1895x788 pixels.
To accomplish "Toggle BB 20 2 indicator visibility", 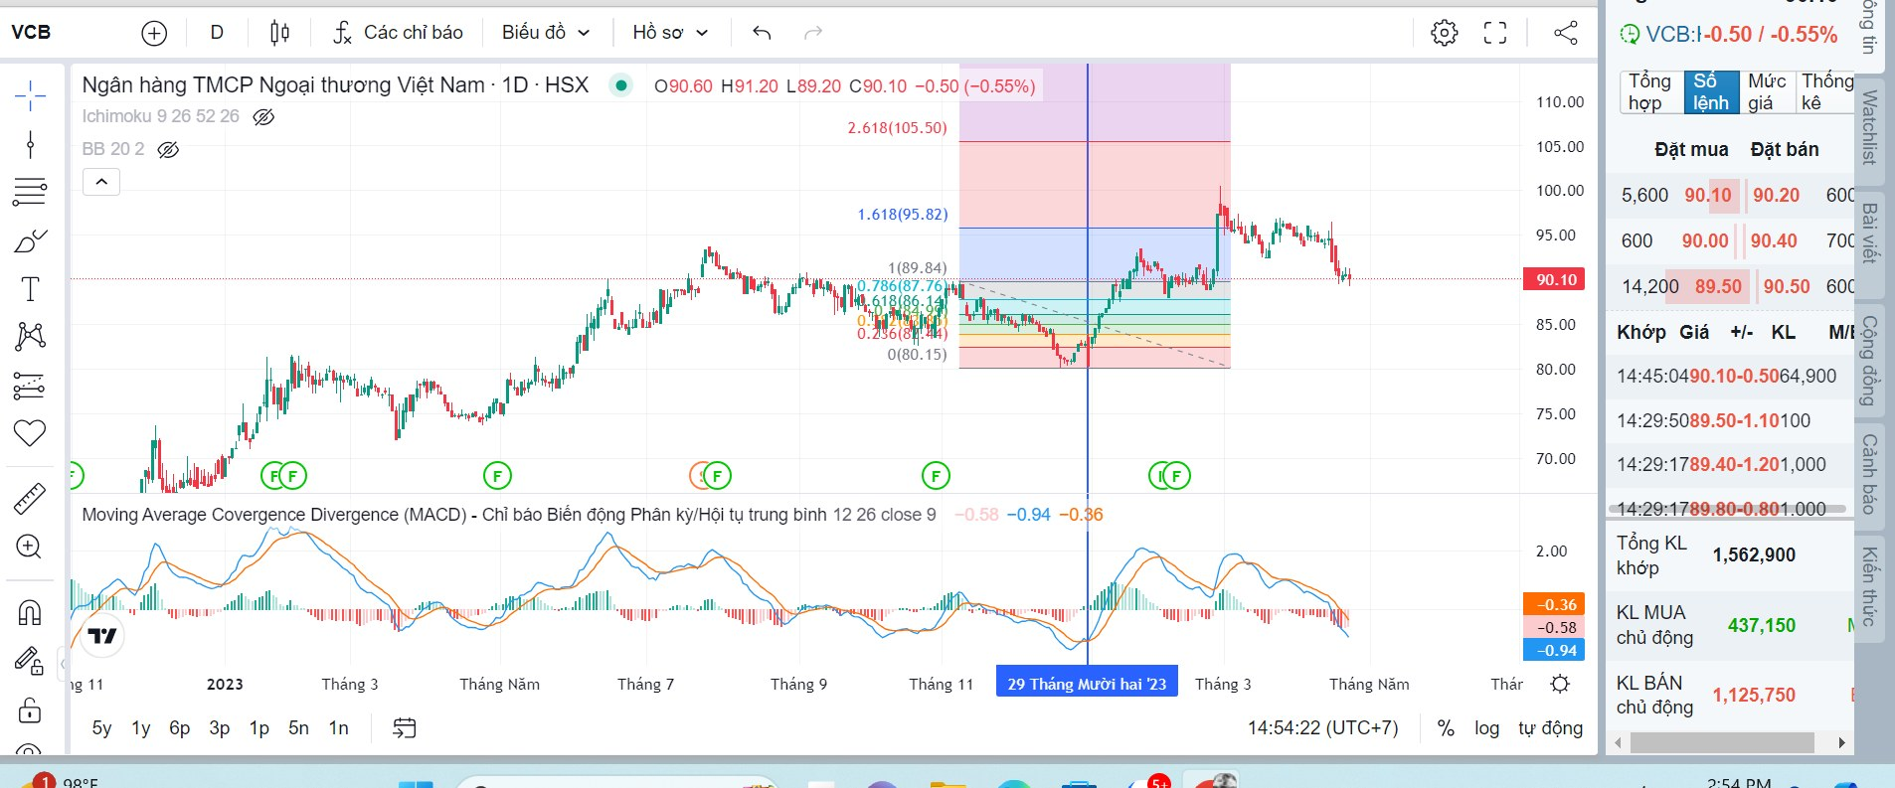I will click(169, 150).
